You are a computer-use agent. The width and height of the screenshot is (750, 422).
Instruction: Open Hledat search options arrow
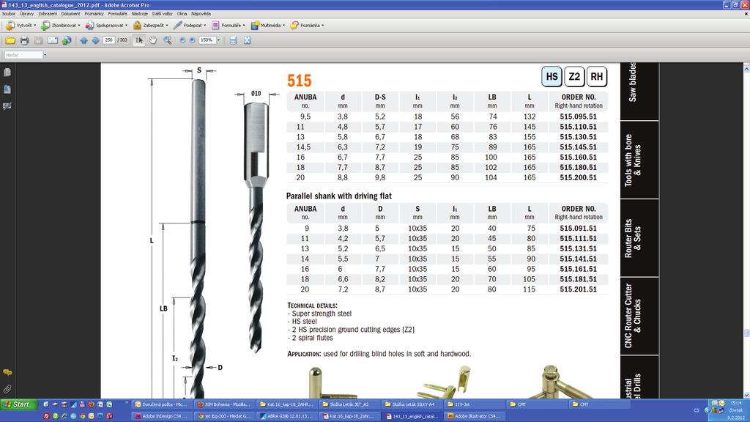click(x=45, y=55)
